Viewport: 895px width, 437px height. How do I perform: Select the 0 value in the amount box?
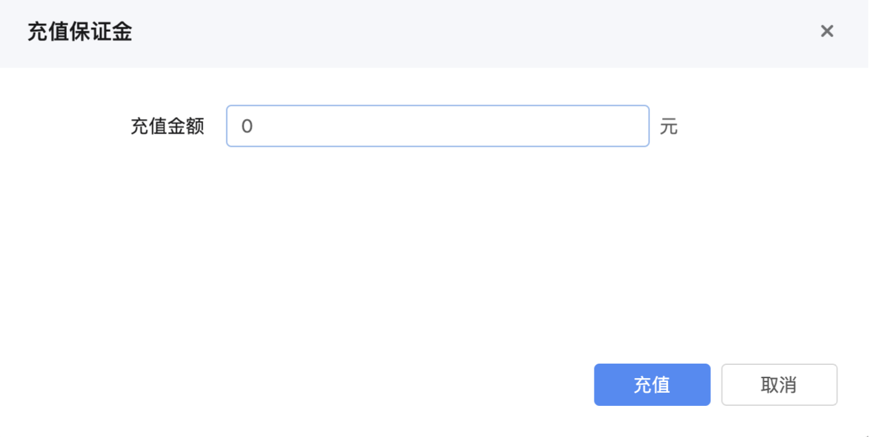[246, 126]
